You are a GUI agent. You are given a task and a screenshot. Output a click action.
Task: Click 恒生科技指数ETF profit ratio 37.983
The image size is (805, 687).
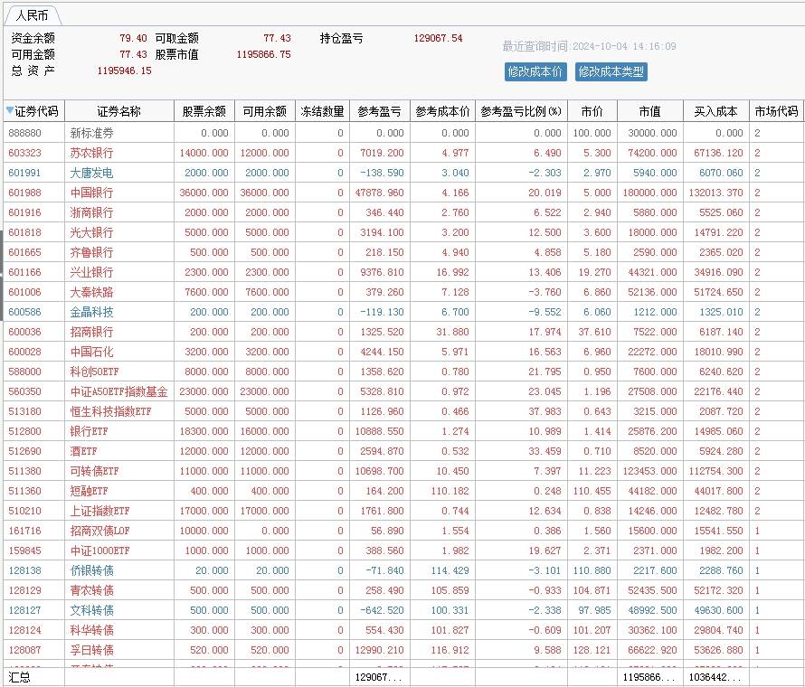coord(545,411)
